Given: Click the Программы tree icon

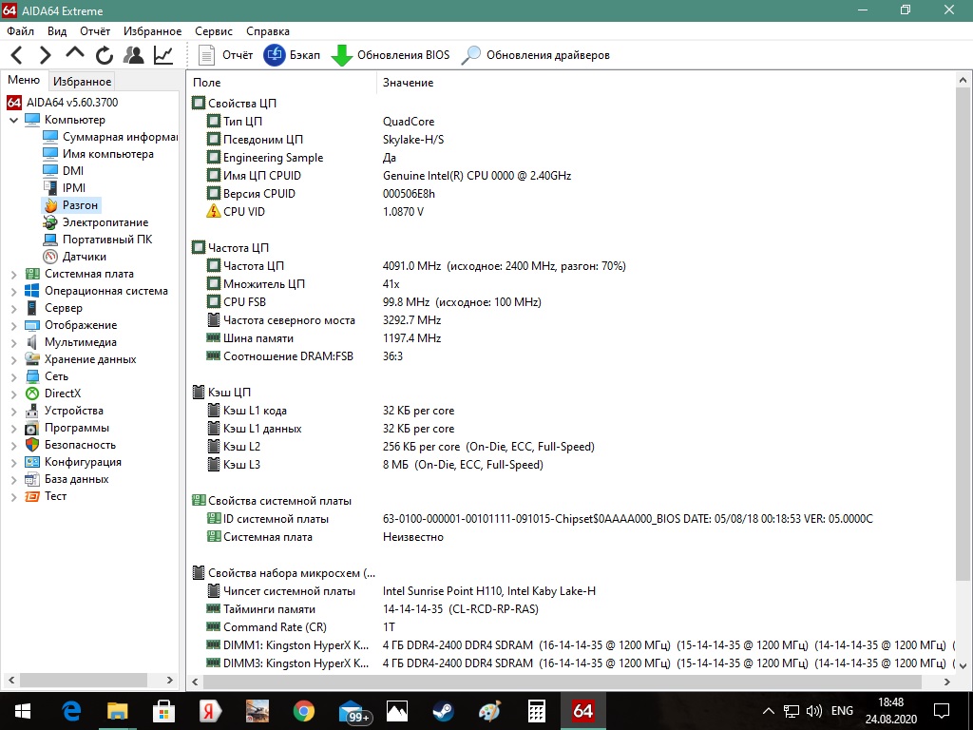Looking at the screenshot, I should point(32,428).
